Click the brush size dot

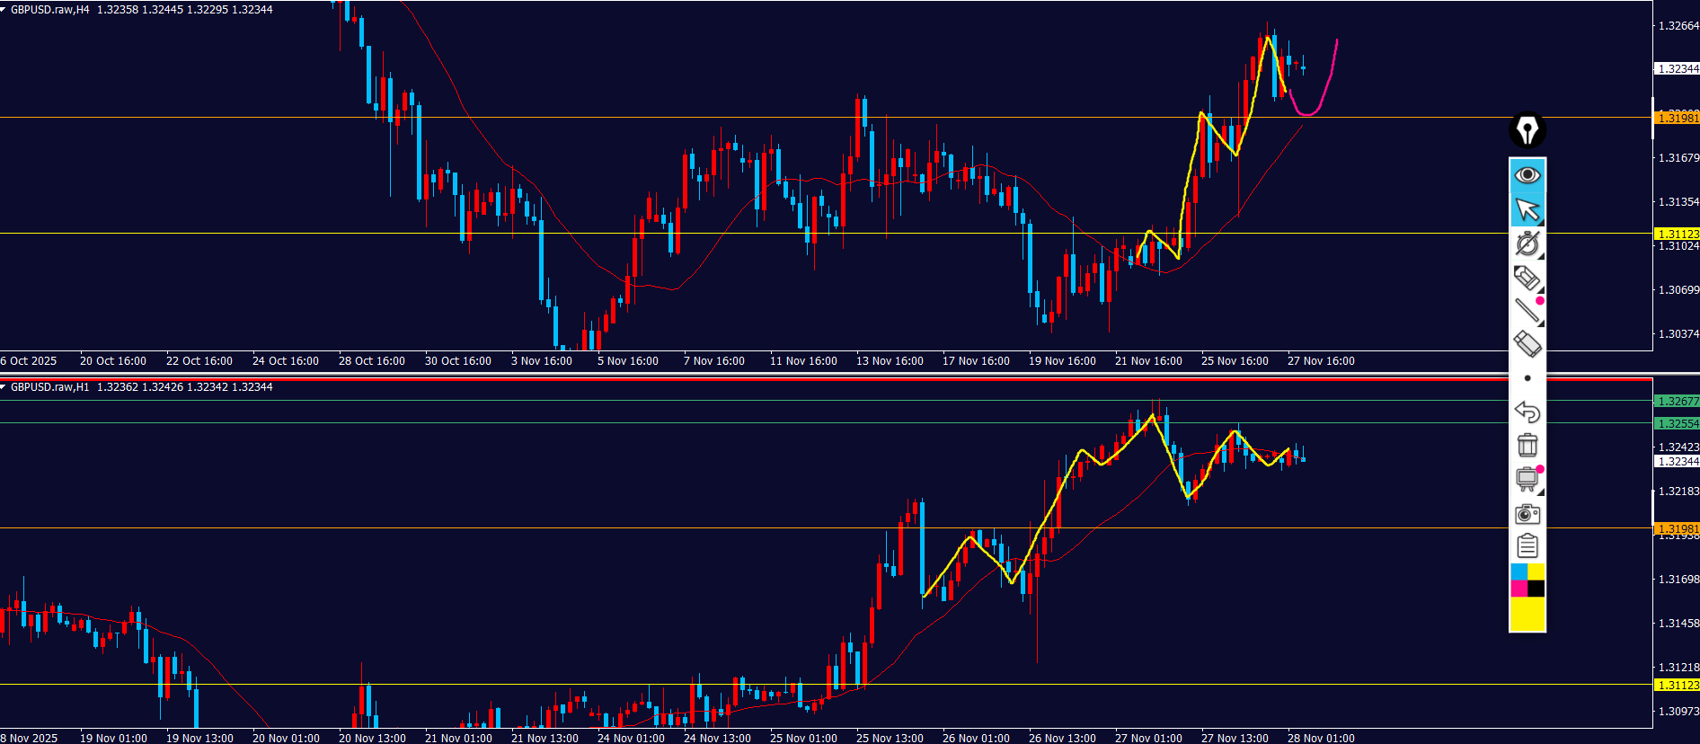coord(1527,378)
